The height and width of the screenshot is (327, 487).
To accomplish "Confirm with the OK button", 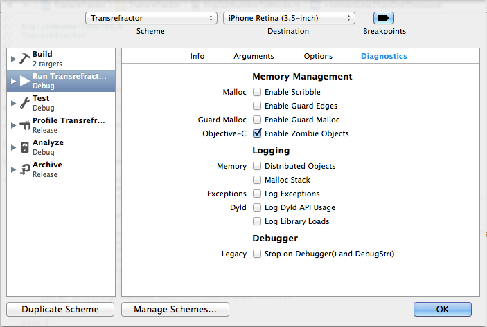I will 442,309.
